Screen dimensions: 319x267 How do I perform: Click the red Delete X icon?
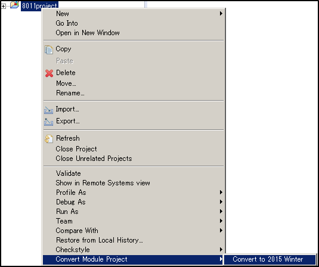coord(49,73)
